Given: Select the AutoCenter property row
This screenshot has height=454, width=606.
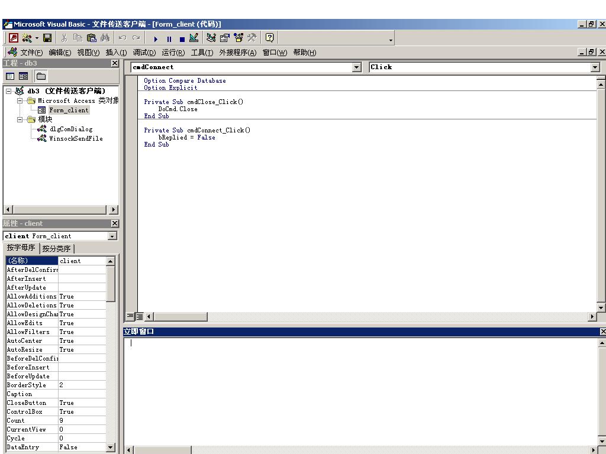Looking at the screenshot, I should 56,341.
